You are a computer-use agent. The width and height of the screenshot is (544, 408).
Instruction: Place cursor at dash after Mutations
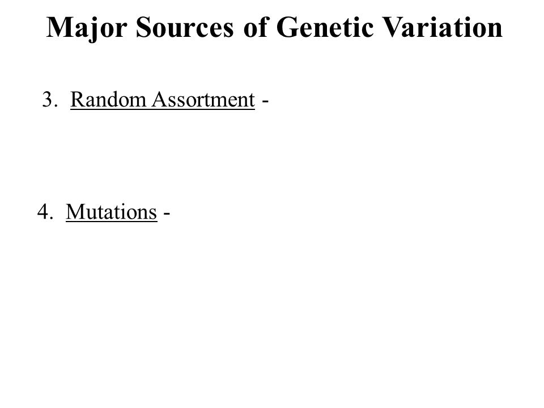point(167,214)
